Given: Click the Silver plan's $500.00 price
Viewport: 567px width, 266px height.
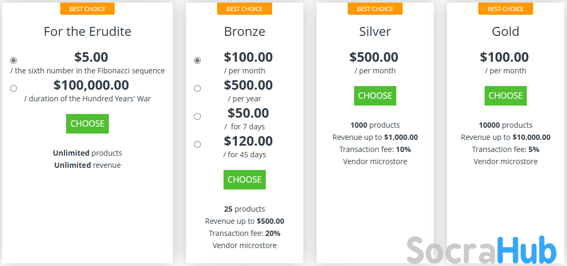Looking at the screenshot, I should (375, 57).
